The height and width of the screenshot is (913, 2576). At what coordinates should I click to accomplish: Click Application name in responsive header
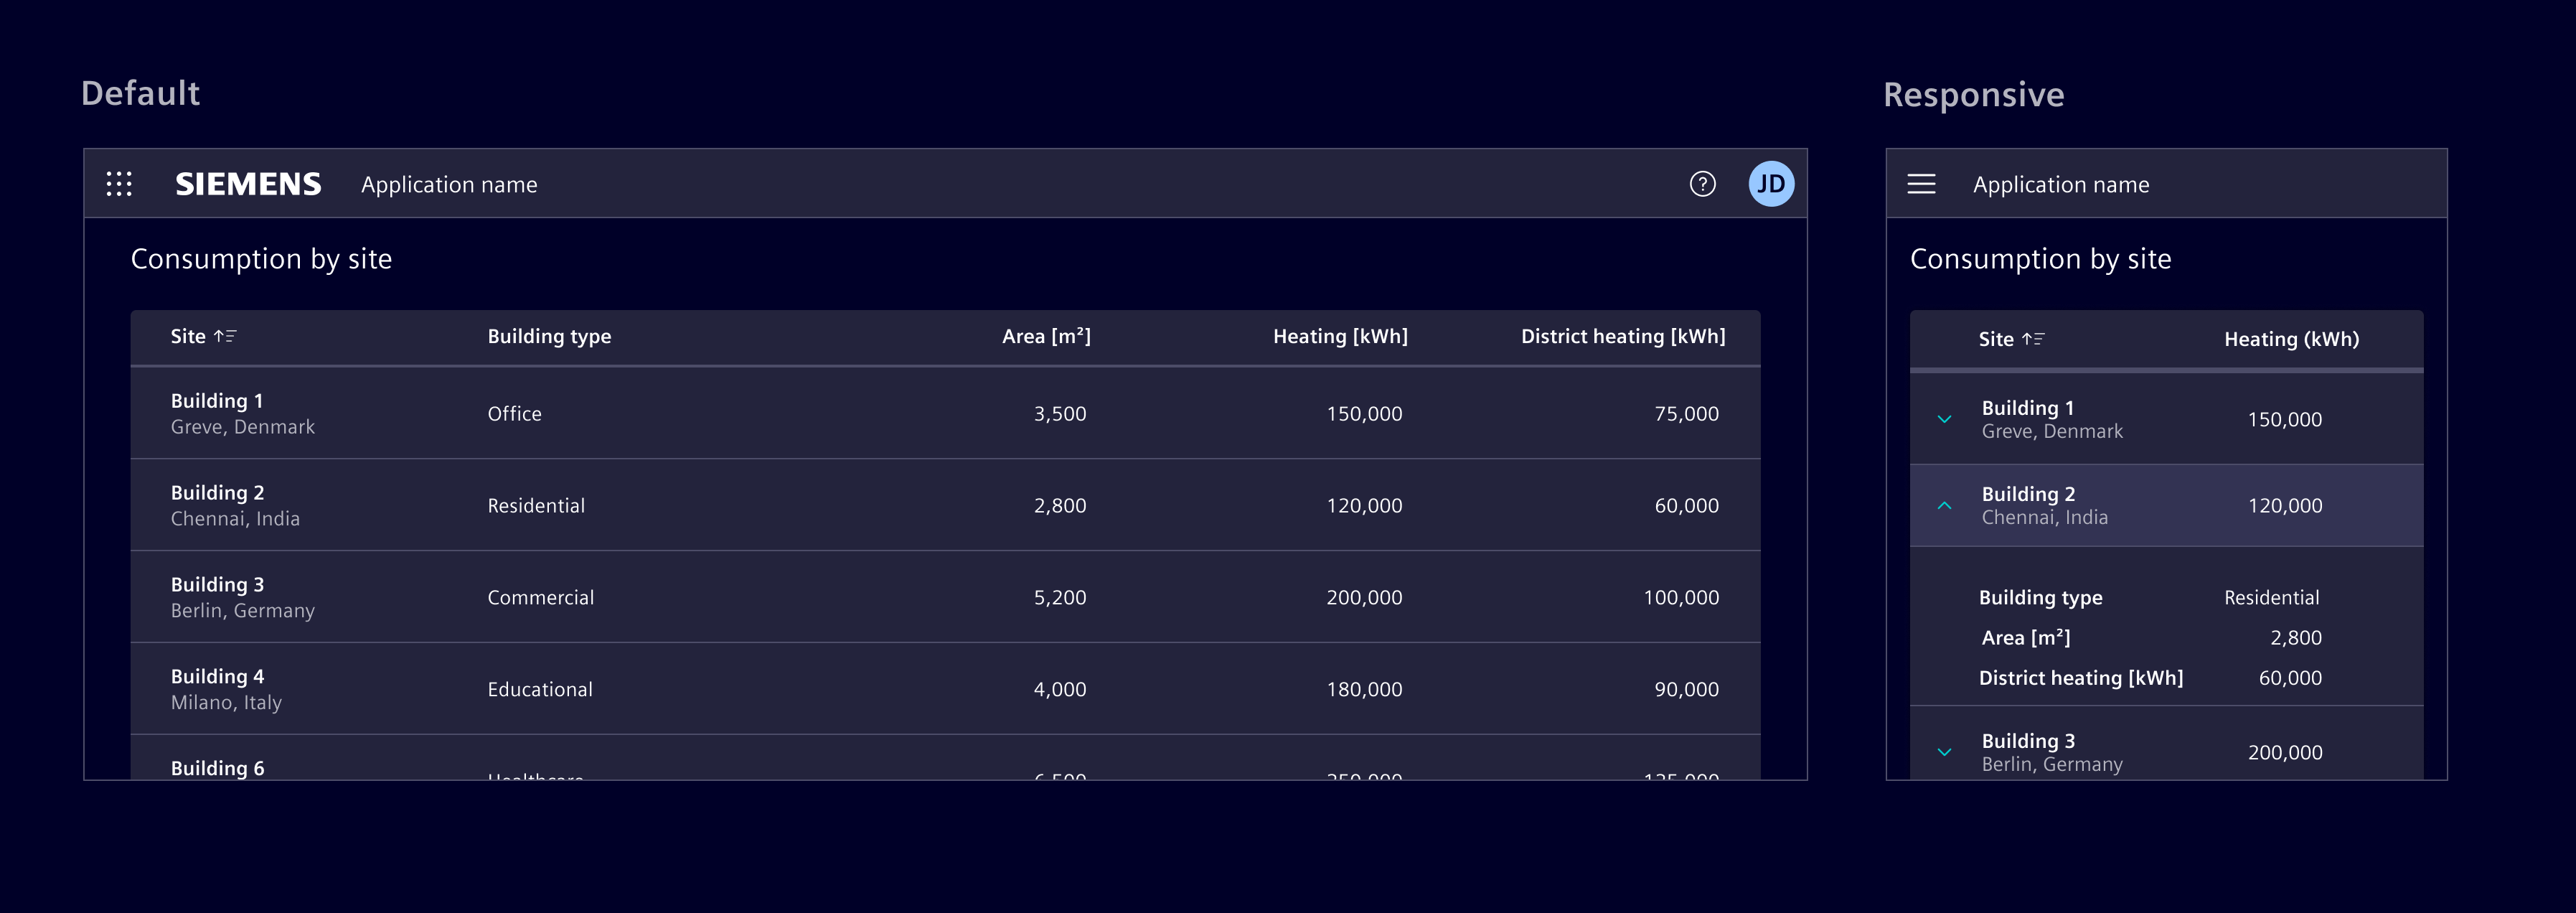[2061, 183]
